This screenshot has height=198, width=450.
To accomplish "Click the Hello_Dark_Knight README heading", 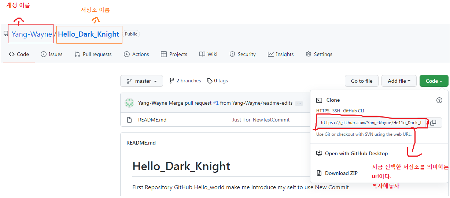I will click(x=181, y=166).
